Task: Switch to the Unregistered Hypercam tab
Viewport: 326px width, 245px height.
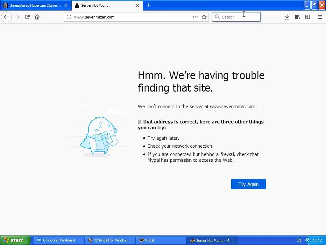Action: [x=36, y=5]
